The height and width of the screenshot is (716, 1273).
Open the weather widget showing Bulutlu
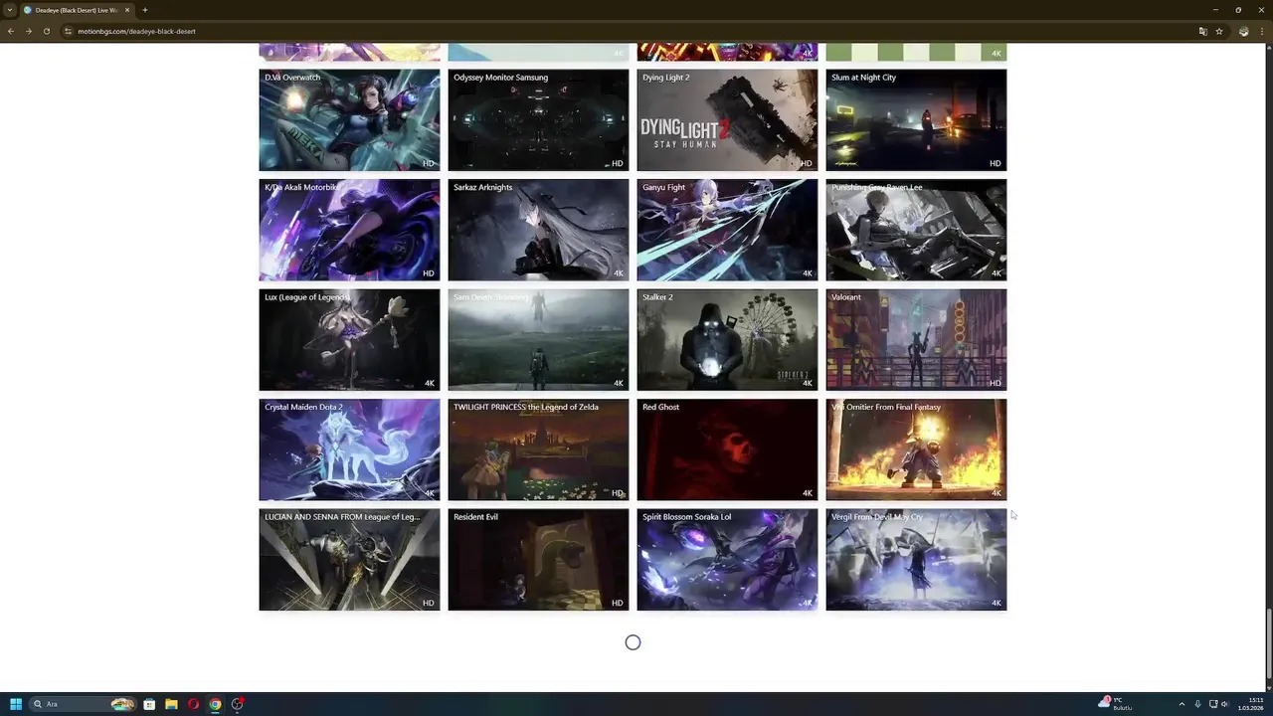pos(1117,704)
